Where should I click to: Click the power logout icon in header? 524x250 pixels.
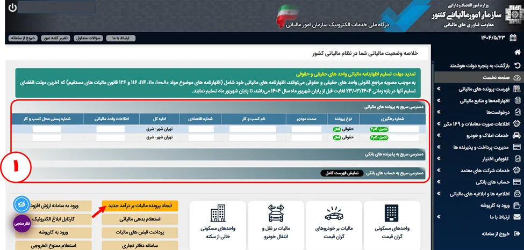[12, 8]
